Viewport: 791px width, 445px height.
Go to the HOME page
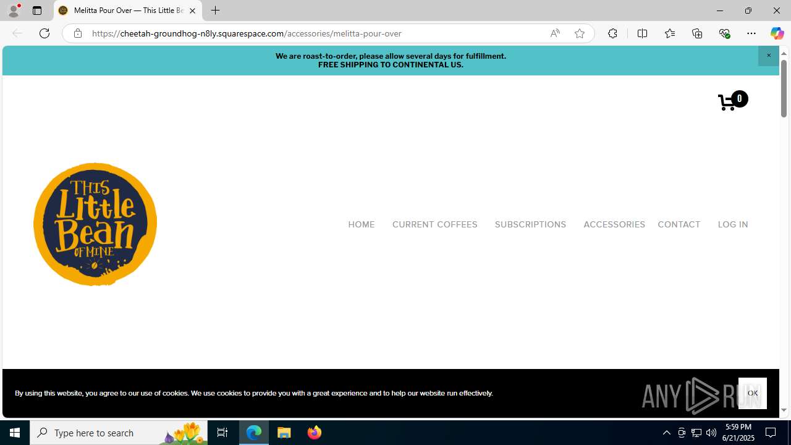coord(361,224)
